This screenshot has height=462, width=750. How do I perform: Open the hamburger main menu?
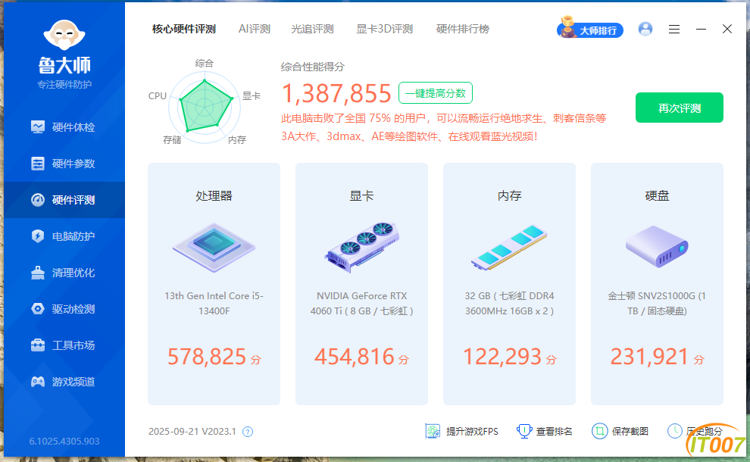[x=674, y=30]
